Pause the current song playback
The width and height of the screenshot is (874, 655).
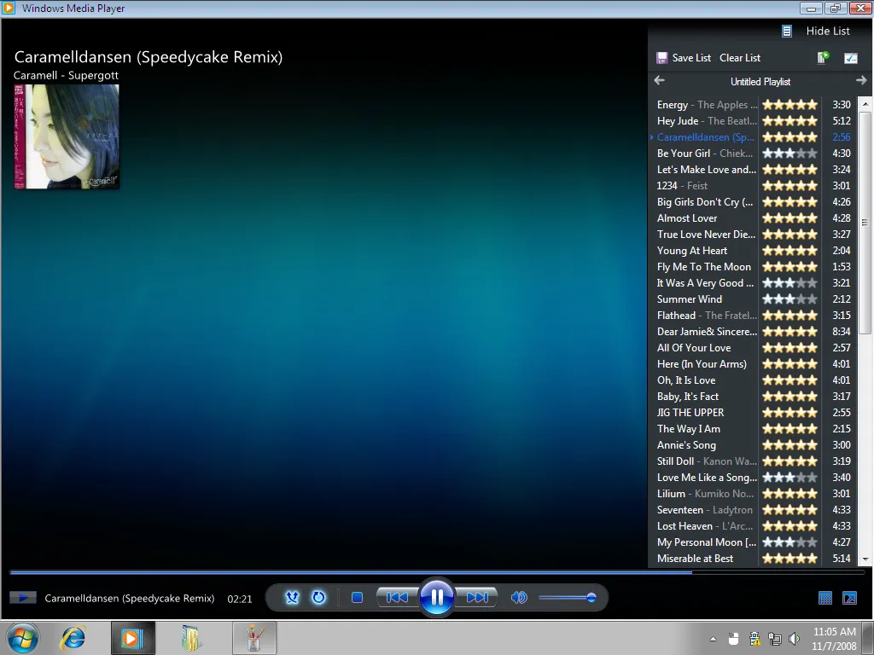pos(436,597)
